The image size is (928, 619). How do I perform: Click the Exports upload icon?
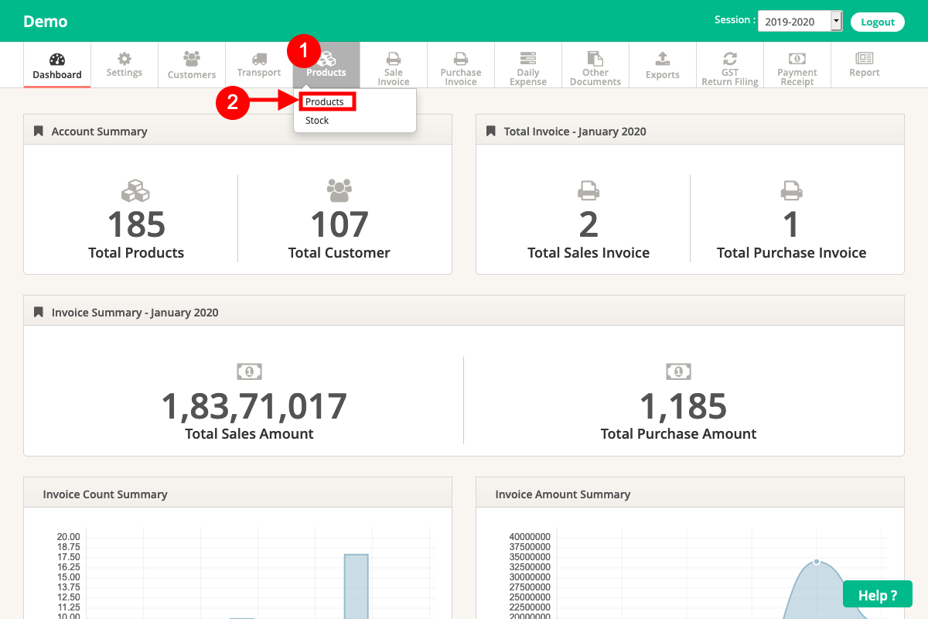pyautogui.click(x=663, y=59)
